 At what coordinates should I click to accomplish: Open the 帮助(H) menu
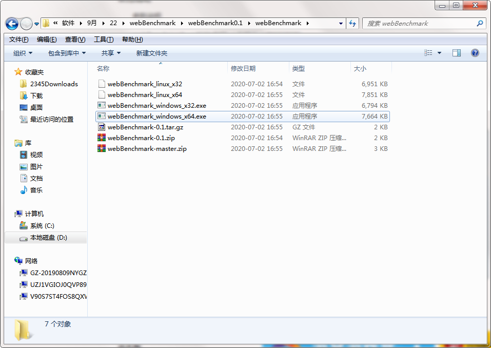coord(132,40)
